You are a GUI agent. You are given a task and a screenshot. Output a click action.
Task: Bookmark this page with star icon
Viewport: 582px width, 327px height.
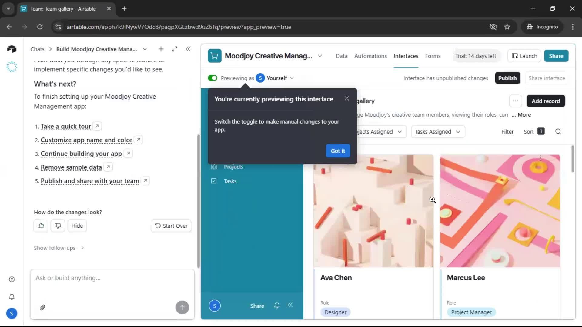pos(507,27)
